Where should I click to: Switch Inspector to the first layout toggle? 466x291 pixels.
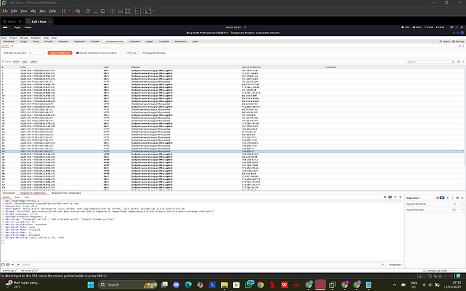coord(437,198)
